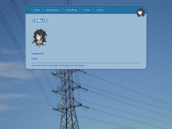The image size is (172, 129).
Task: Follow the 'return' link
Action: (x=34, y=59)
